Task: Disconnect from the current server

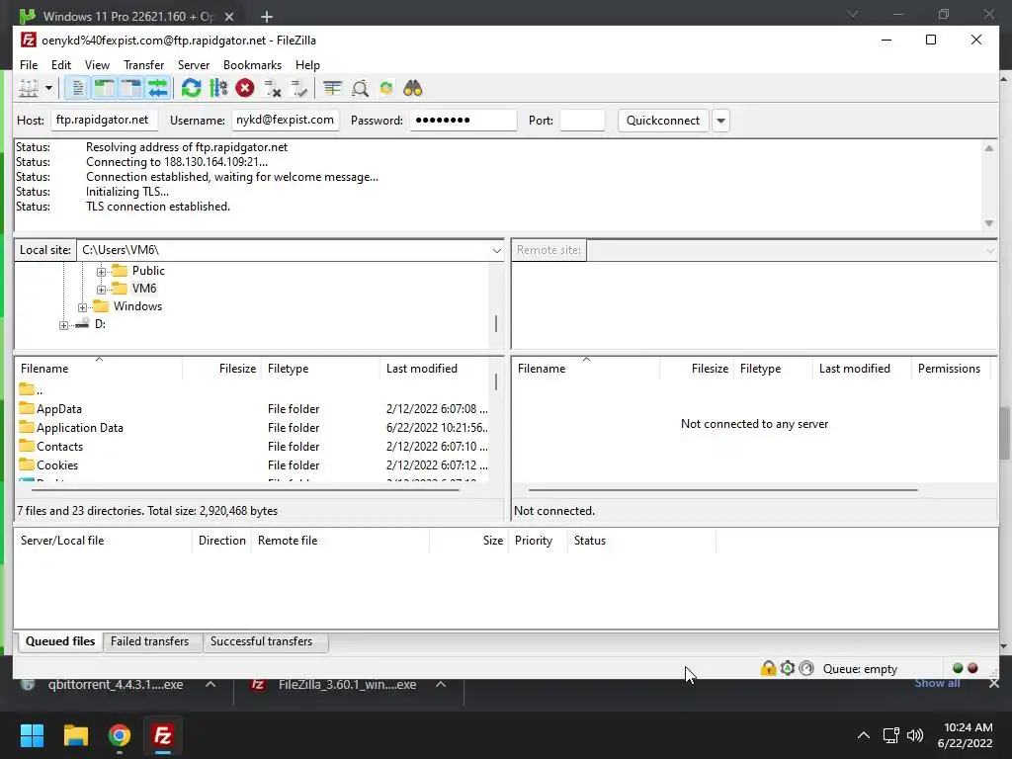Action: click(273, 88)
